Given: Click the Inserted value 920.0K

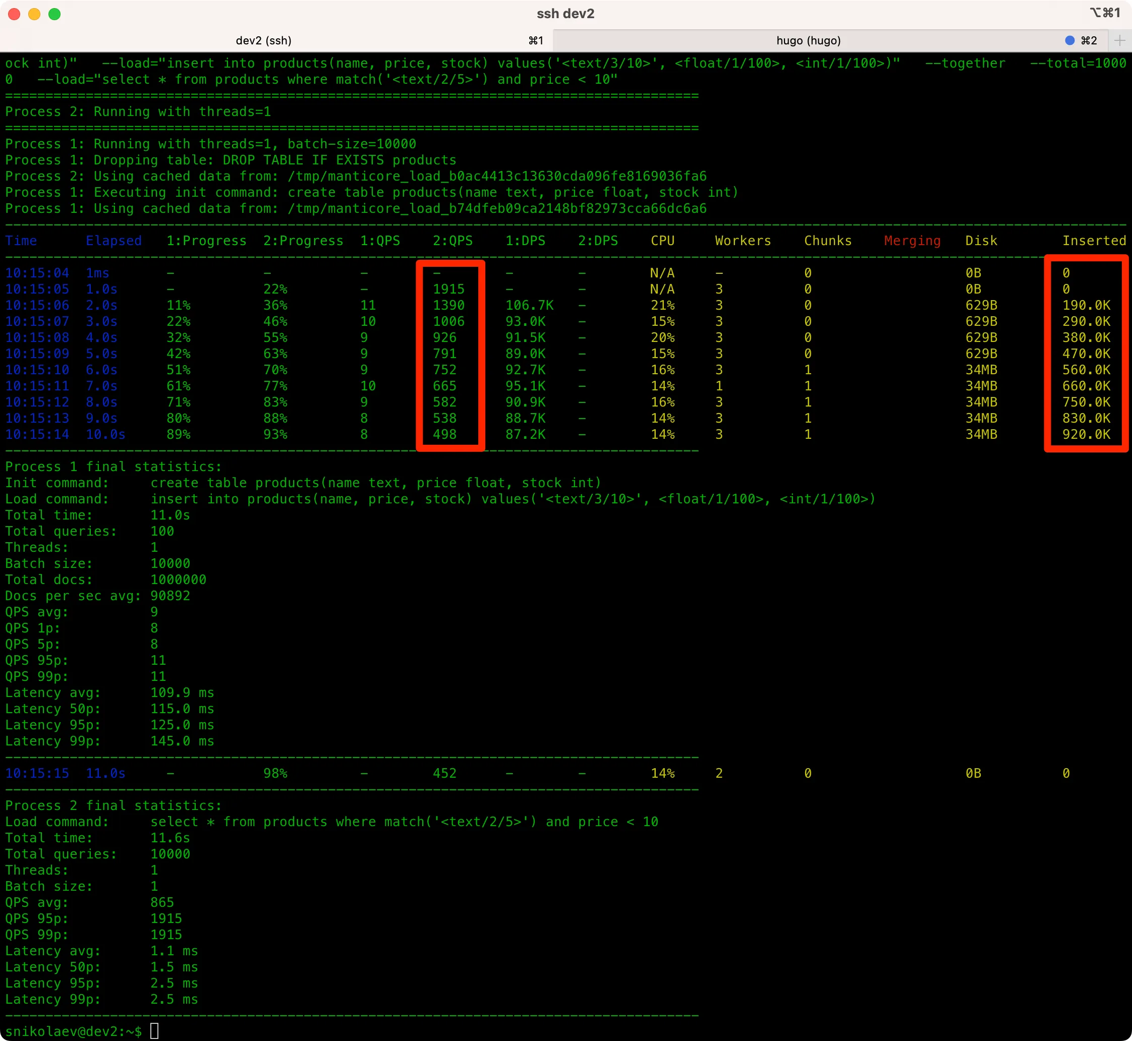Looking at the screenshot, I should (1087, 434).
